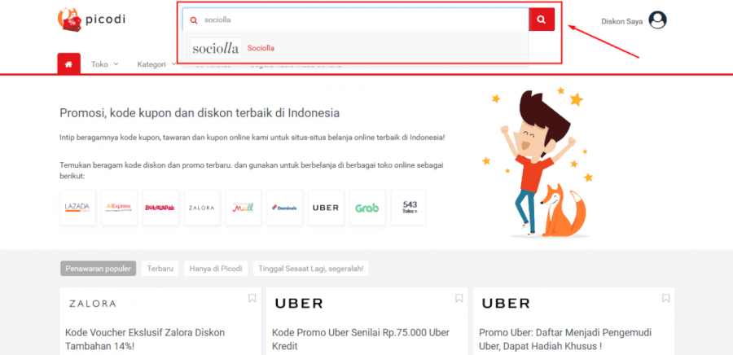Expand the Toko dropdown menu
This screenshot has height=355, width=733.
pyautogui.click(x=105, y=64)
